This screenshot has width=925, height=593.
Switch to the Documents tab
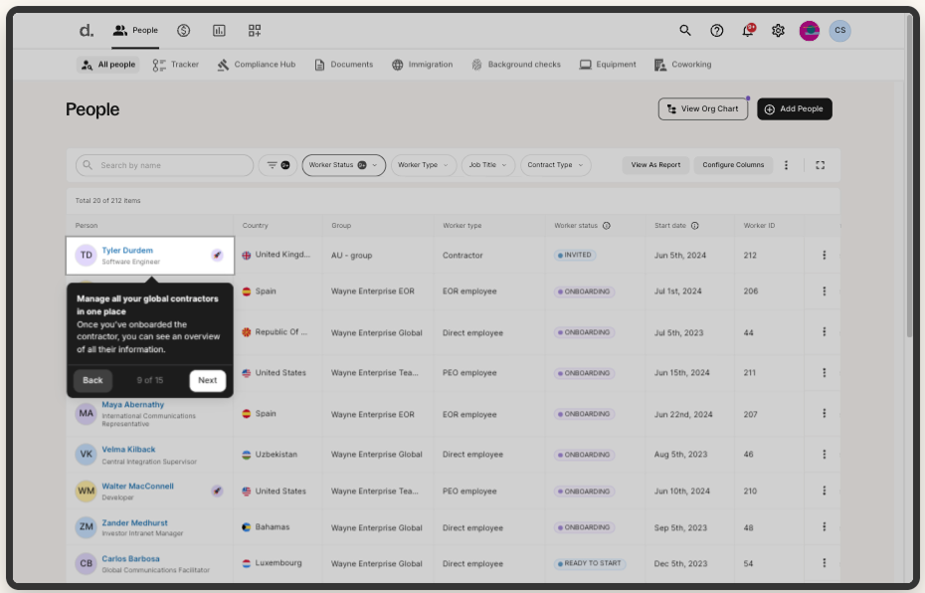(x=343, y=65)
